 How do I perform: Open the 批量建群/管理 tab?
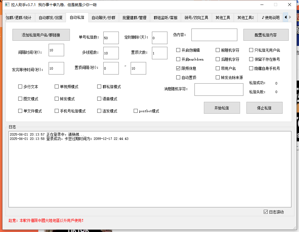tap(134, 18)
